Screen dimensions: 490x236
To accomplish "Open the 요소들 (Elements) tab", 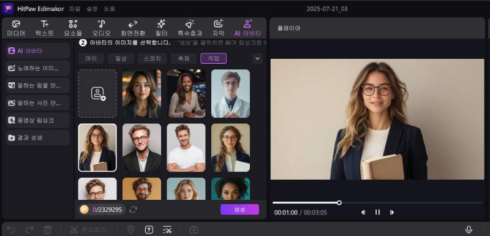I will [73, 28].
